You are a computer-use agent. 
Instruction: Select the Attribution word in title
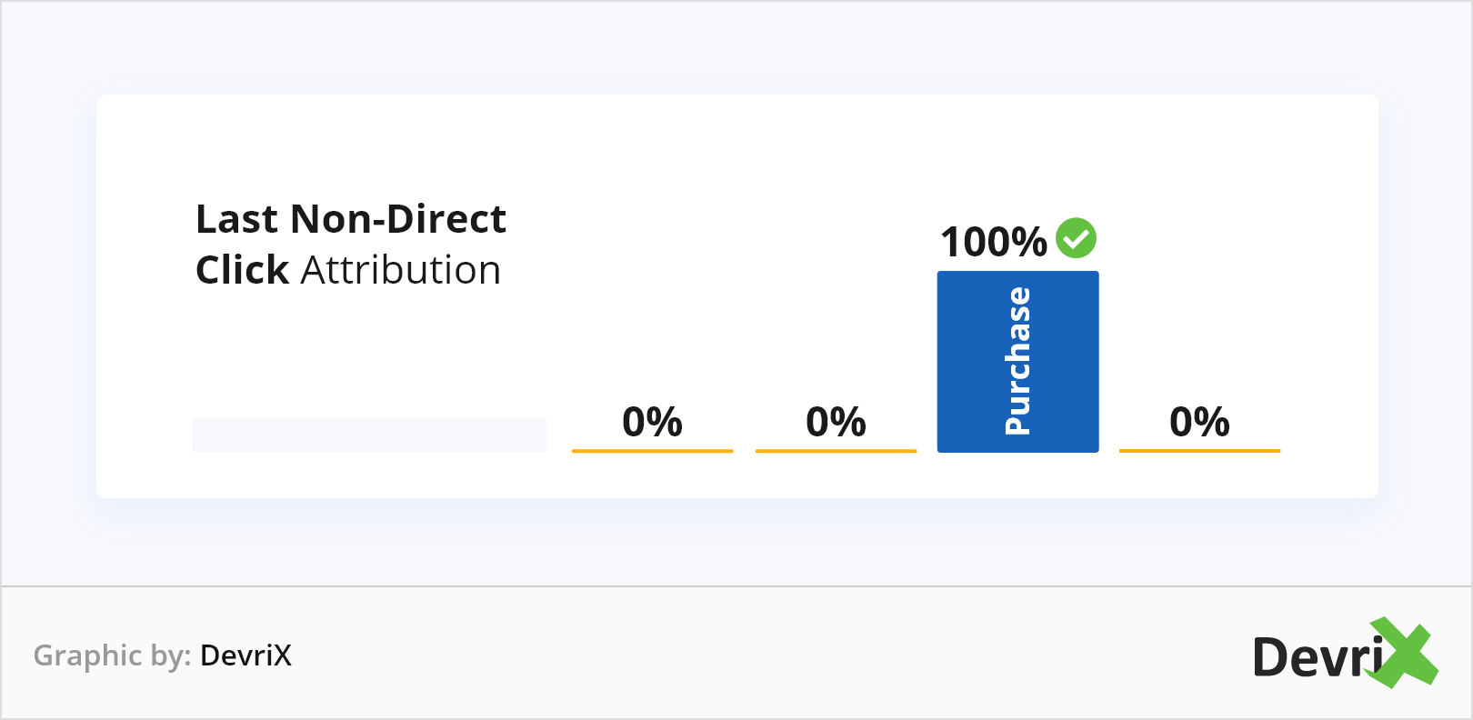point(401,270)
